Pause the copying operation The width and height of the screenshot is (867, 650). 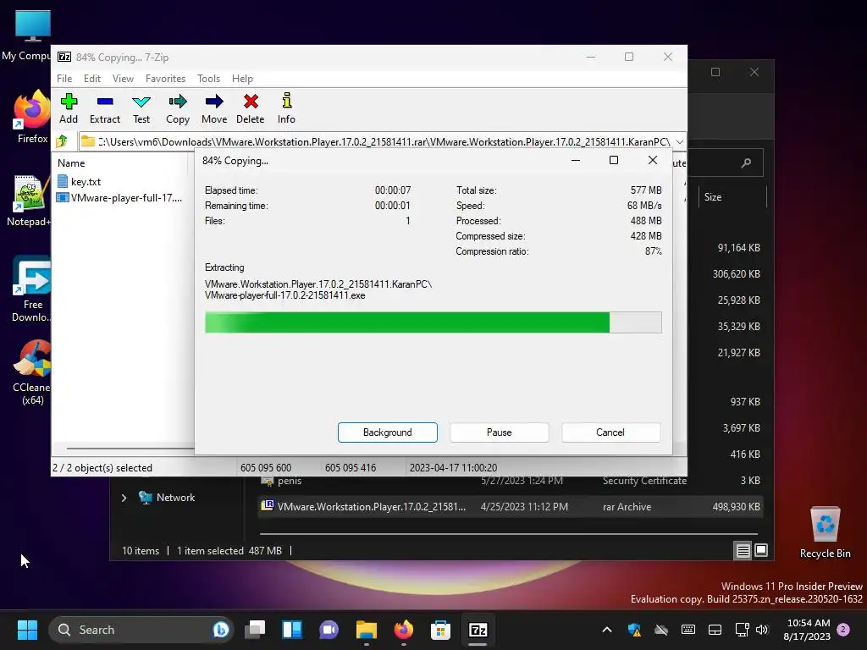tap(499, 432)
